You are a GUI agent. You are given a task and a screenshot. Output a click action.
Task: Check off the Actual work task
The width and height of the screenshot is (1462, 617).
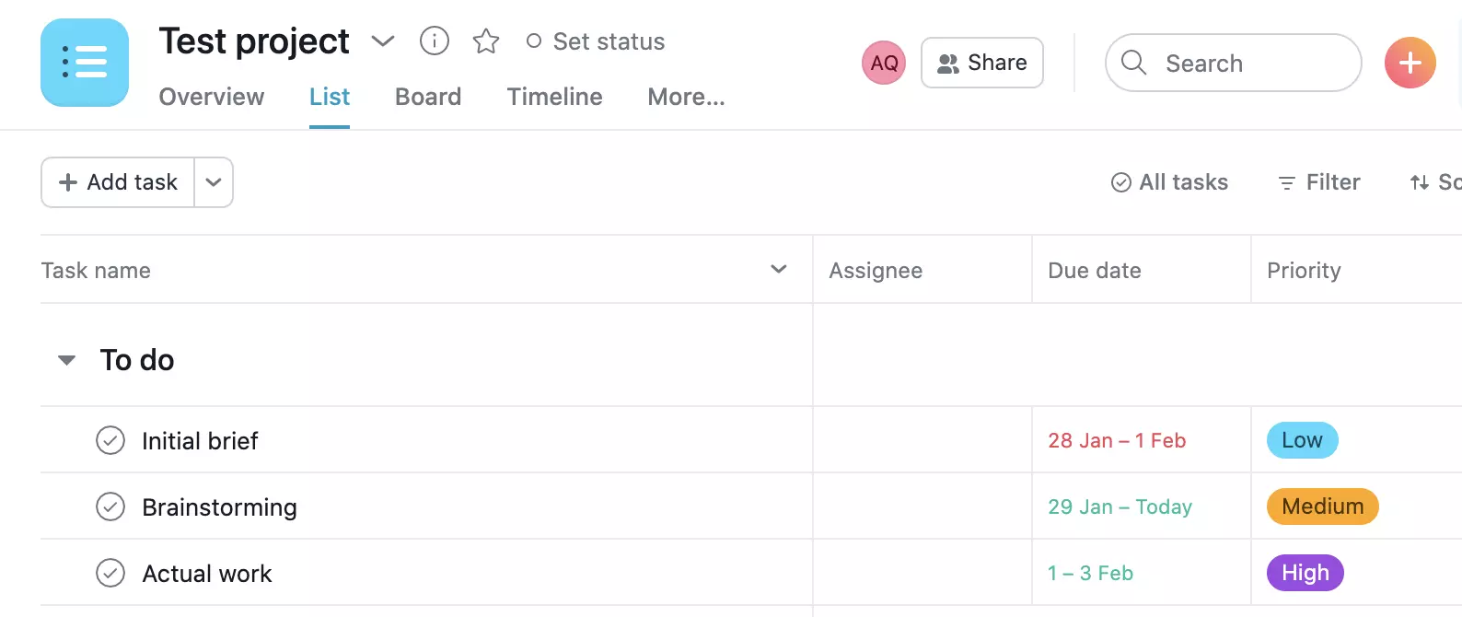[x=110, y=573]
